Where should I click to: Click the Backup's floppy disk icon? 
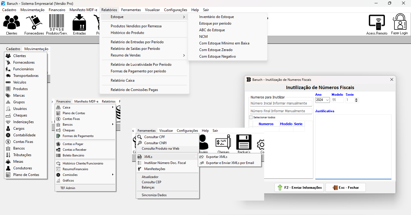[244, 142]
